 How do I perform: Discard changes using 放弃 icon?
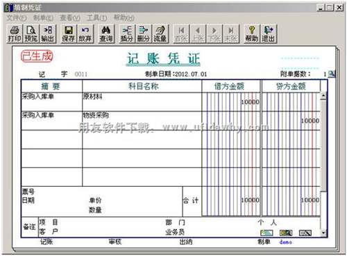point(85,34)
